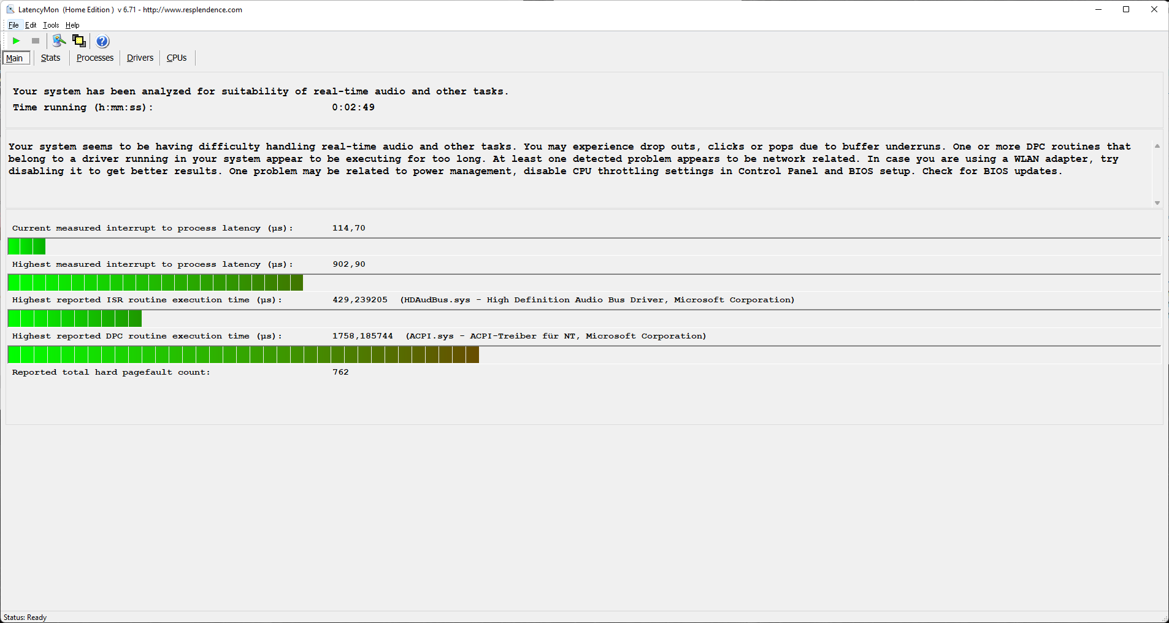1169x623 pixels.
Task: Click 'Reported total hard pagefault count:' label
Action: coord(111,372)
